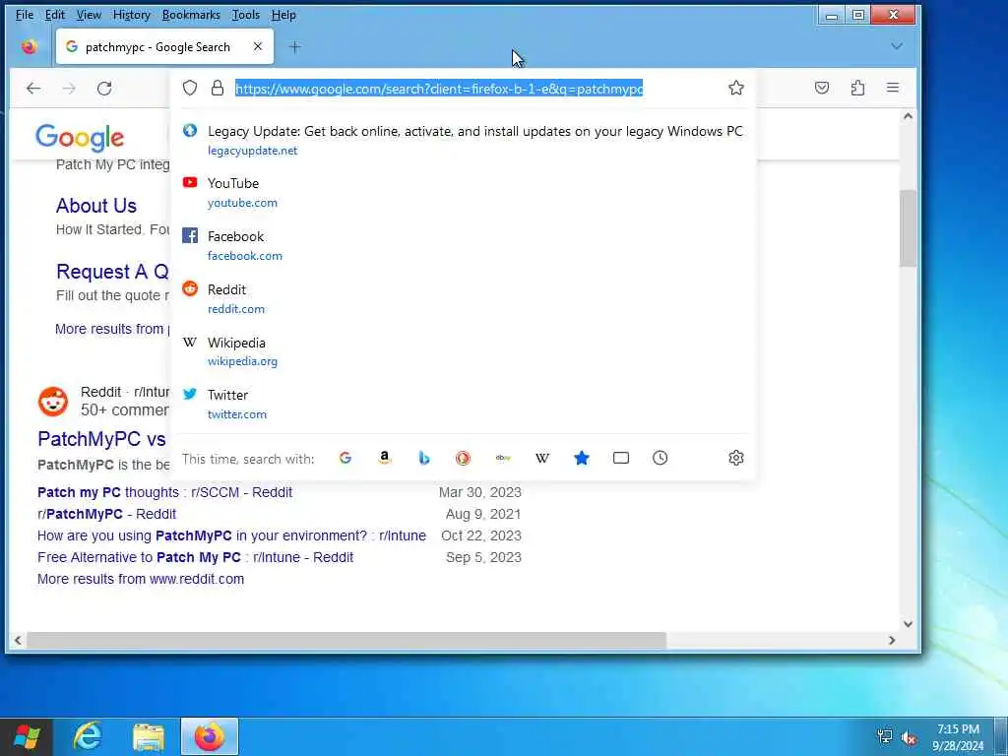Click the Firefox taskbar button

(210, 736)
